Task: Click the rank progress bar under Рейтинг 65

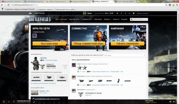Action: click(54, 66)
